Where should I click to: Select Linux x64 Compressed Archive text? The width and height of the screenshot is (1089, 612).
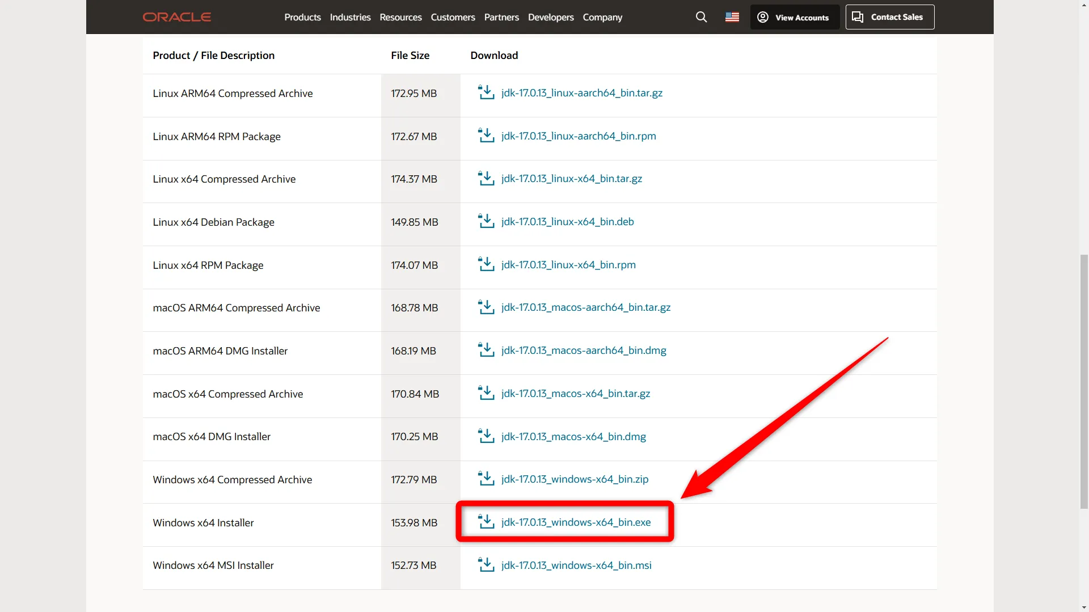pyautogui.click(x=224, y=179)
